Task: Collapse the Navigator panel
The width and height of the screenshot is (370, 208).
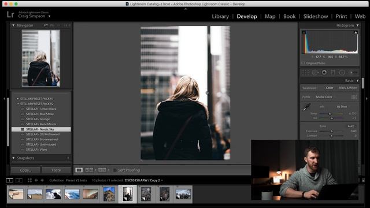Action: point(13,25)
